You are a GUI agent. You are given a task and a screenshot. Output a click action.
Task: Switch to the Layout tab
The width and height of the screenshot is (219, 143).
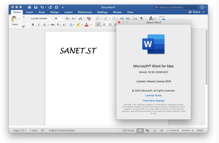[68, 12]
